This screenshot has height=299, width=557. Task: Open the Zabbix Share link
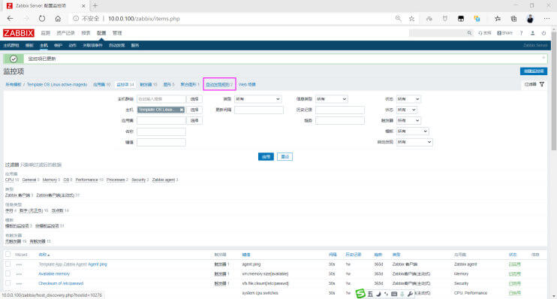504,33
